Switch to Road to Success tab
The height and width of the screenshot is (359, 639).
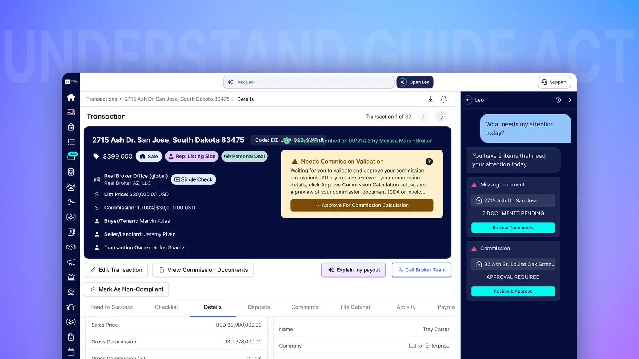pos(111,307)
